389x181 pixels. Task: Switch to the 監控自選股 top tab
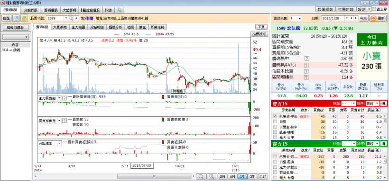(x=91, y=10)
